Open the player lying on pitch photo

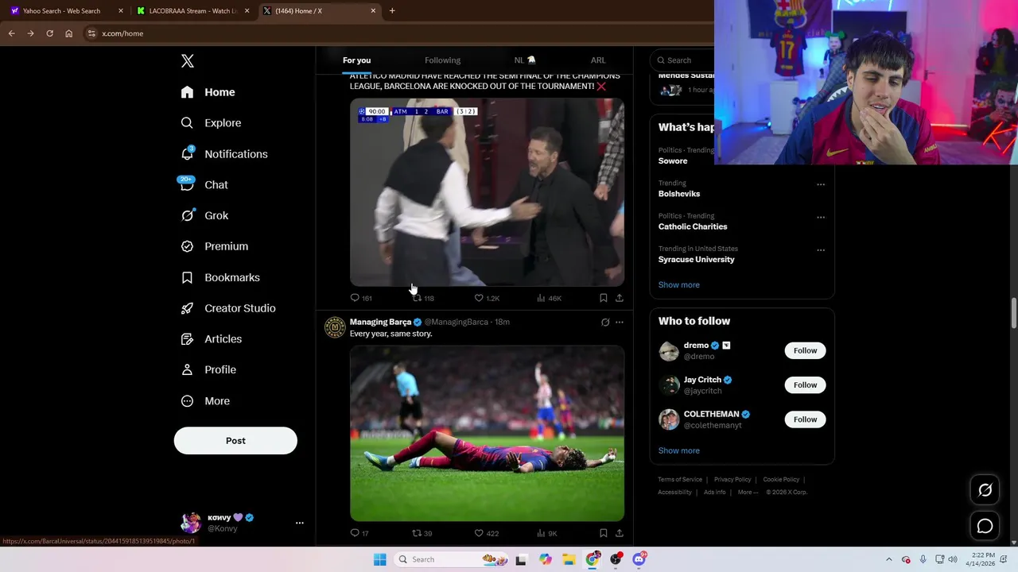487,433
